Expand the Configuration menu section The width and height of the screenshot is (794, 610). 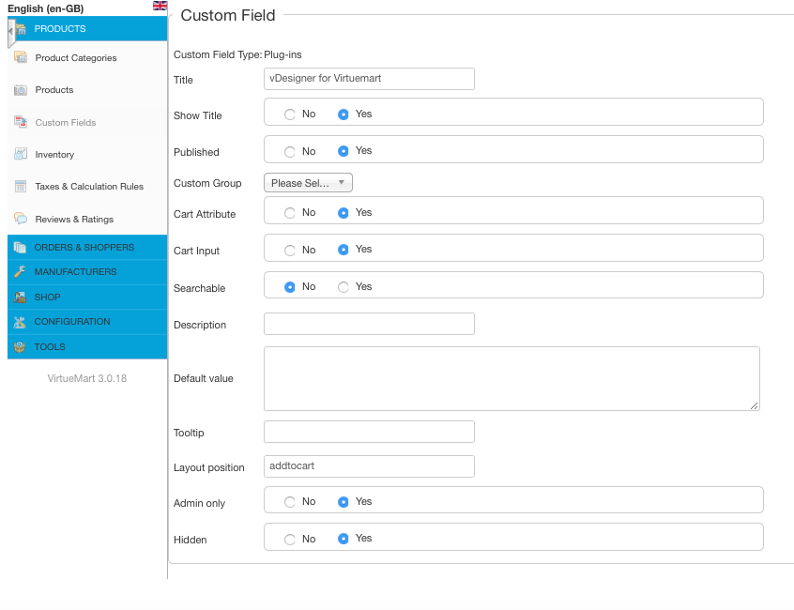(x=87, y=322)
